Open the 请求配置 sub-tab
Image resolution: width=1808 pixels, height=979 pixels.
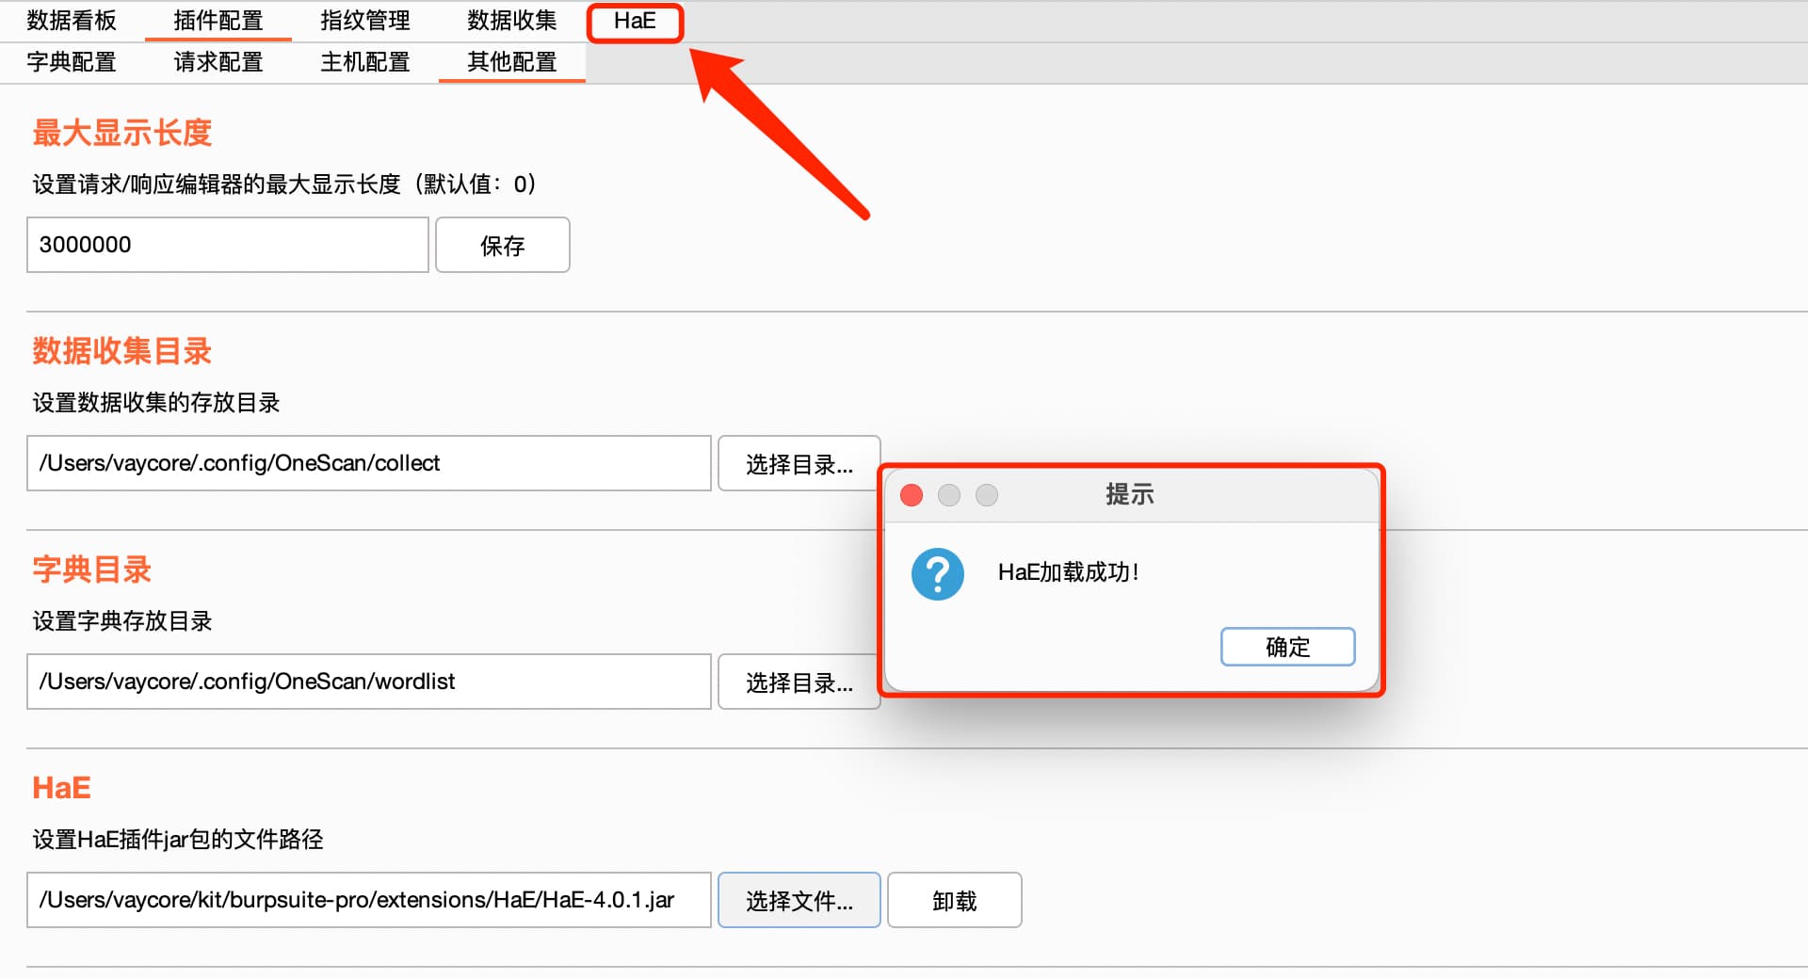click(x=218, y=62)
